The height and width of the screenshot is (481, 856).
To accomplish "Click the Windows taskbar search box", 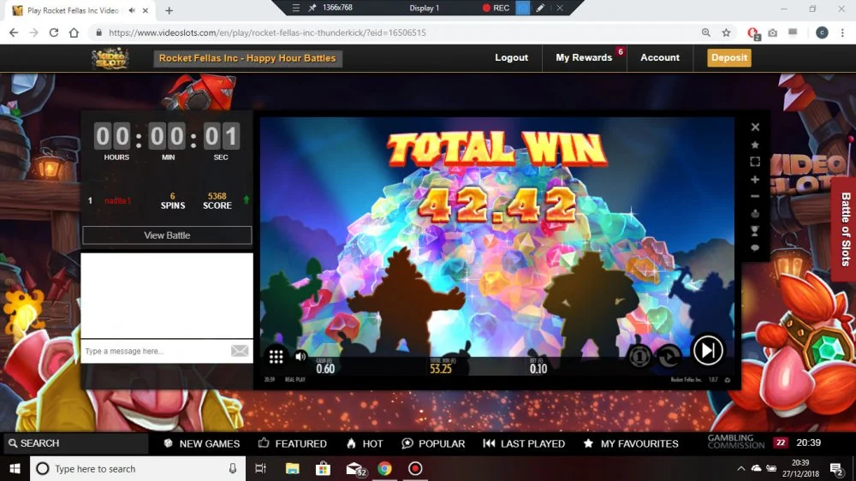I will click(x=138, y=468).
